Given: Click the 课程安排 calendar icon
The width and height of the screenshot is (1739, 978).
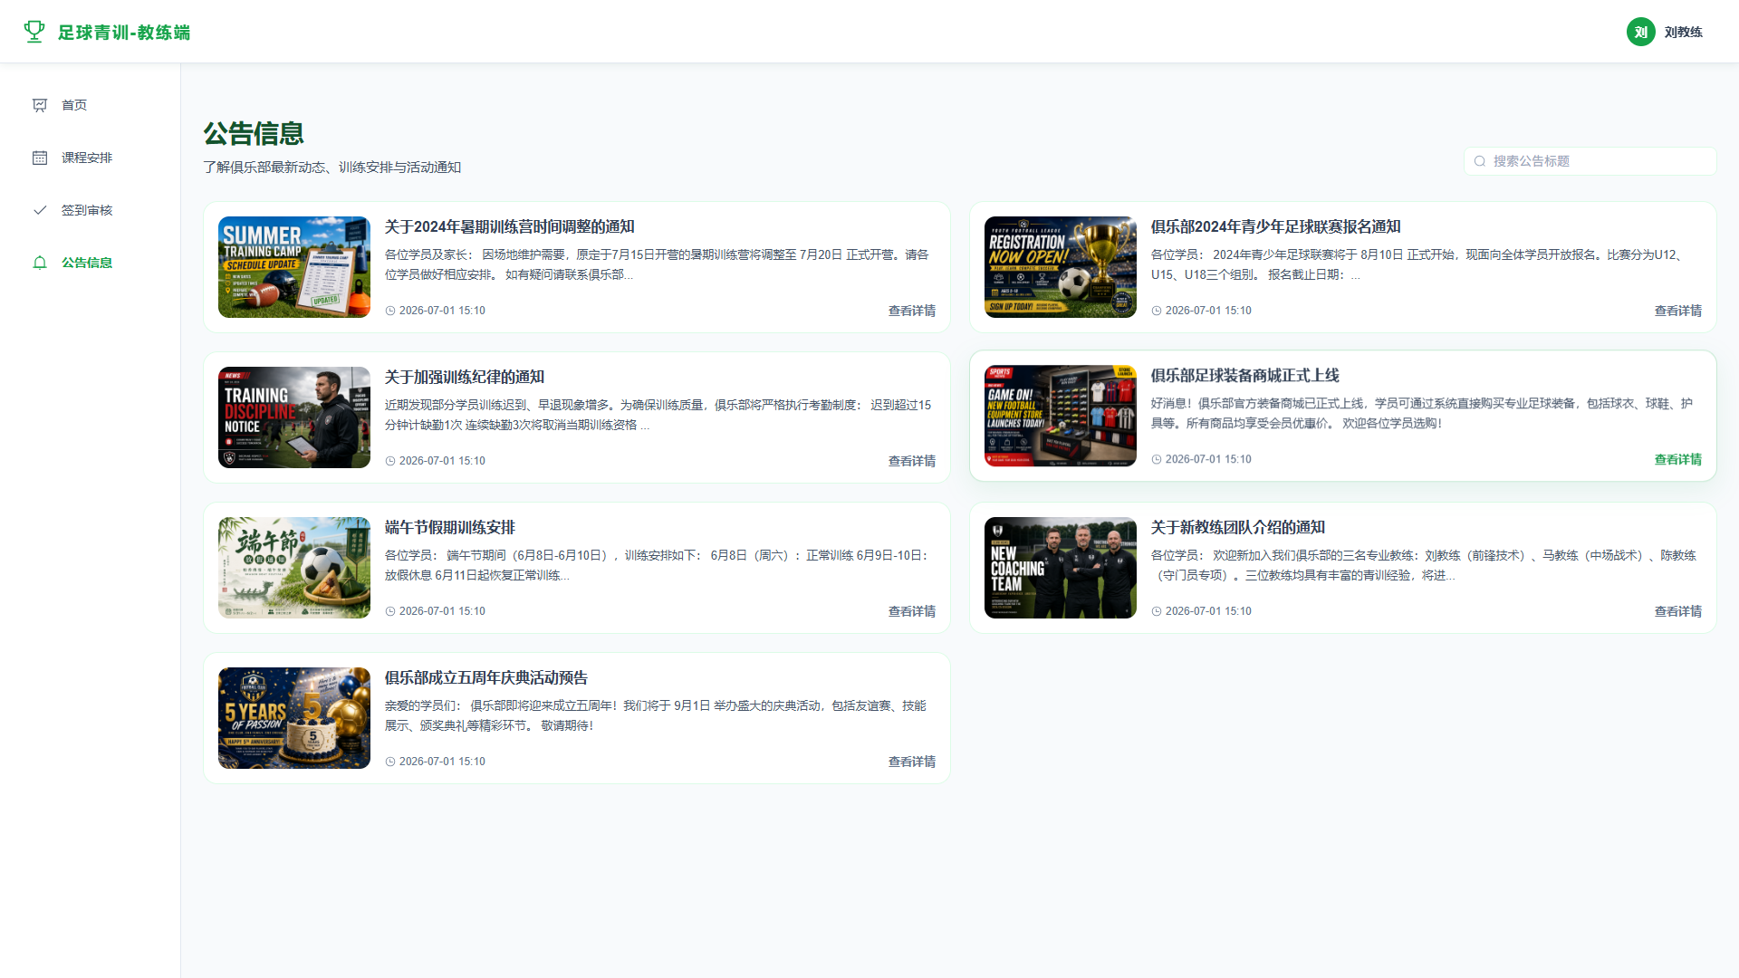Looking at the screenshot, I should point(40,158).
